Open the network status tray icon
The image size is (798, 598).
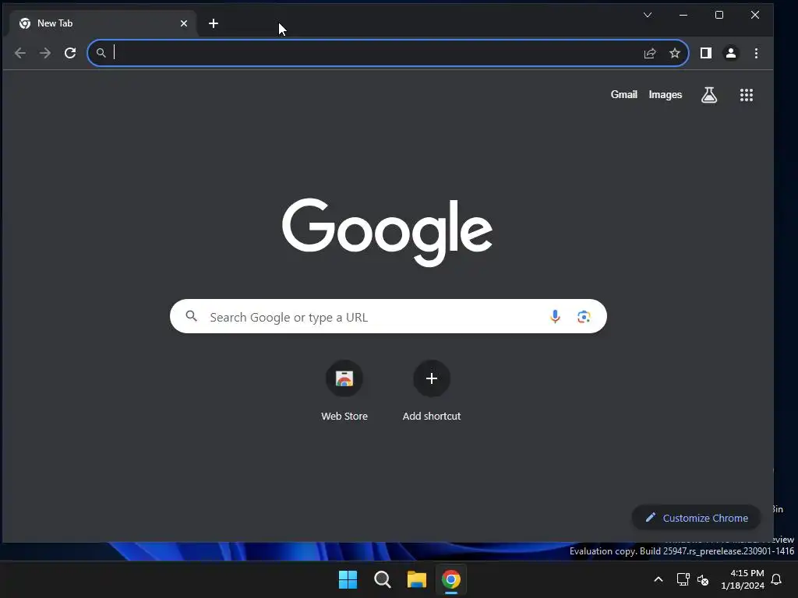tap(683, 579)
